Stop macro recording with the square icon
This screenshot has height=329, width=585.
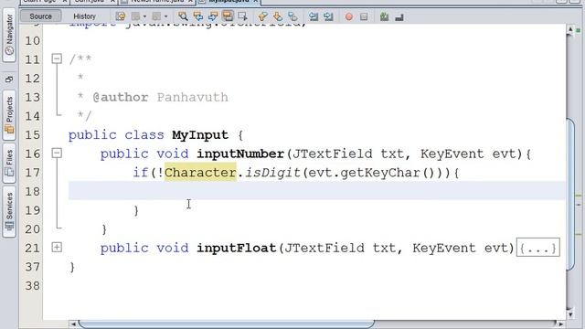point(364,16)
